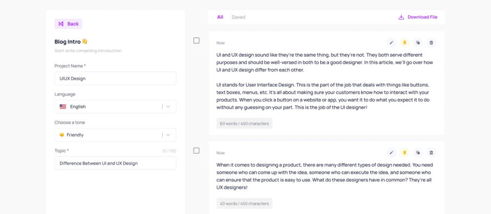Select the checkbox beside the second result
Viewport: 491px width, 214px height.
(x=196, y=150)
